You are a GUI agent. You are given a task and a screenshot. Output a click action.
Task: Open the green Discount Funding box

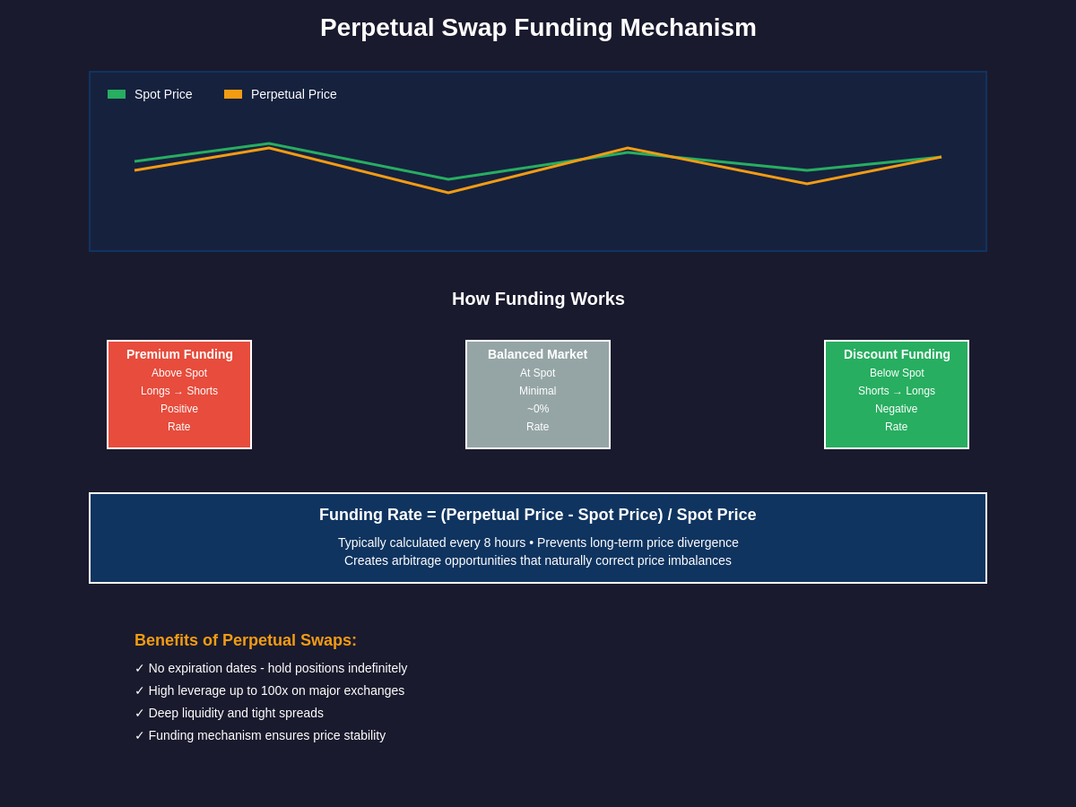pos(897,395)
